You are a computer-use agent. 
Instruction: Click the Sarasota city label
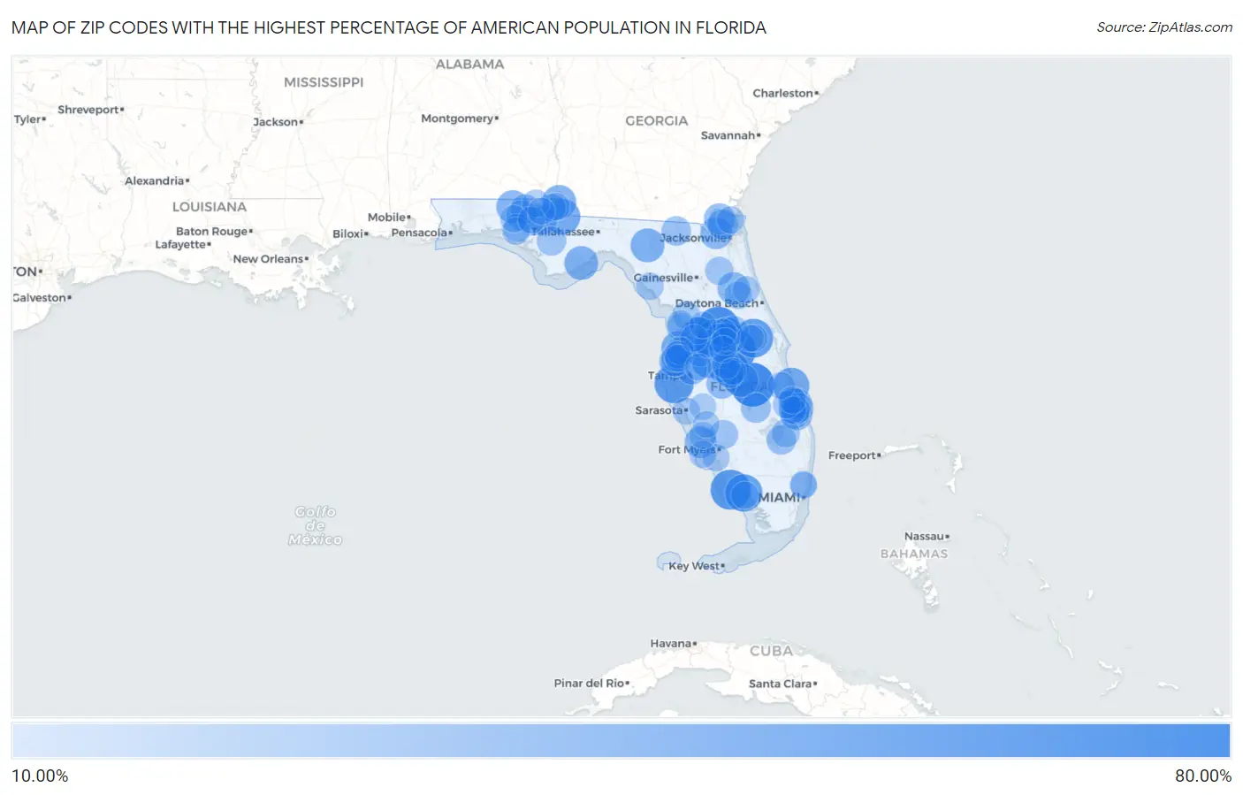pos(659,410)
